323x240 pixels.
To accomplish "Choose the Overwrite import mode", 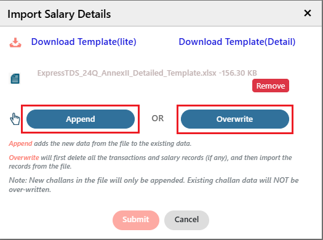I will pos(235,119).
